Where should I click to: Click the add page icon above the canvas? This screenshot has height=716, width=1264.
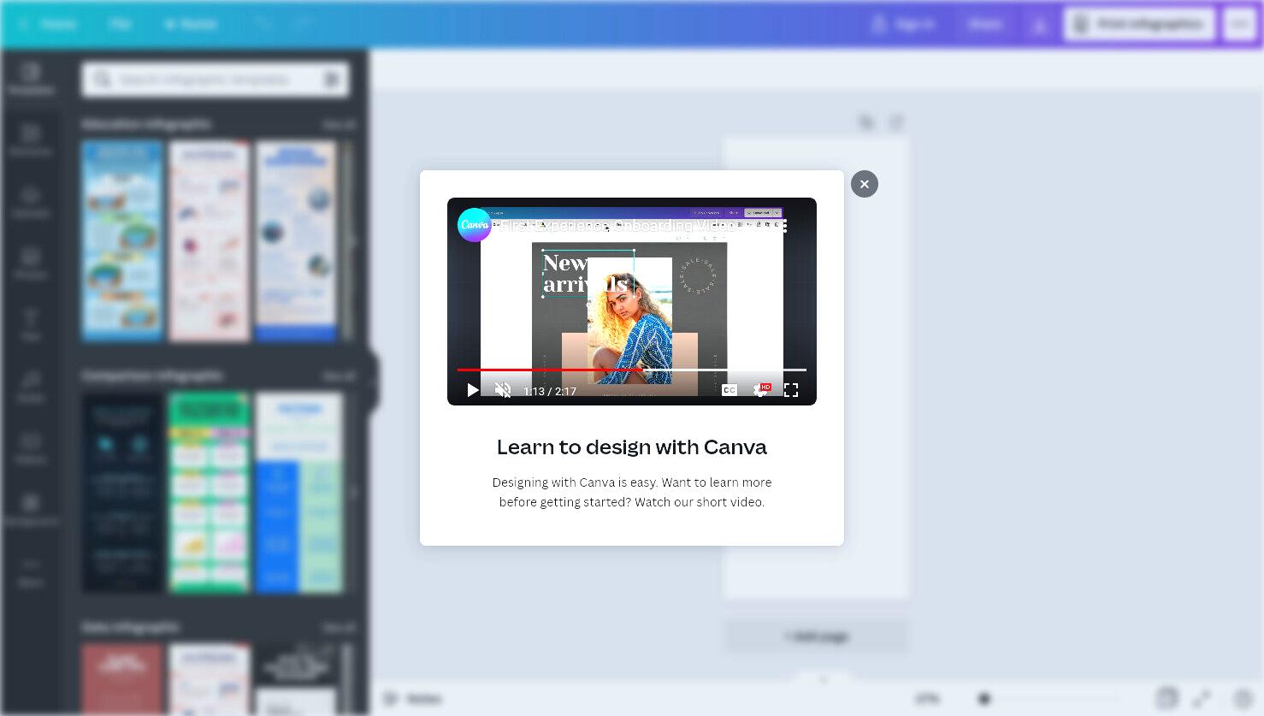click(x=896, y=122)
